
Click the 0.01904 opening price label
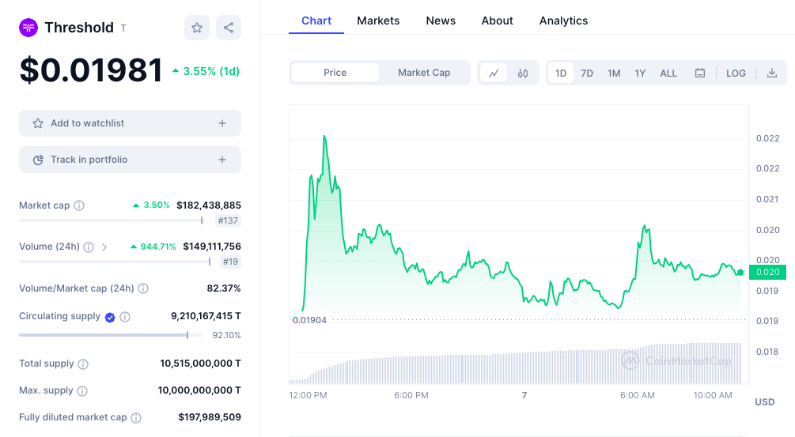(x=310, y=320)
